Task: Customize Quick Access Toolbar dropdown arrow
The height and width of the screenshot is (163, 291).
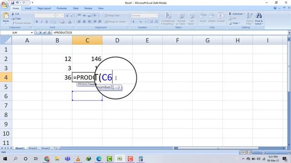Action: [32, 3]
